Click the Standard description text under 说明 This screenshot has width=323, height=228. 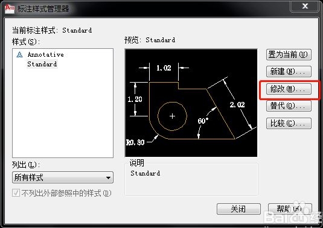146,173
